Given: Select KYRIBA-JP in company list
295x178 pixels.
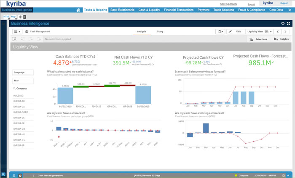Looking at the screenshot, I should [23, 145].
